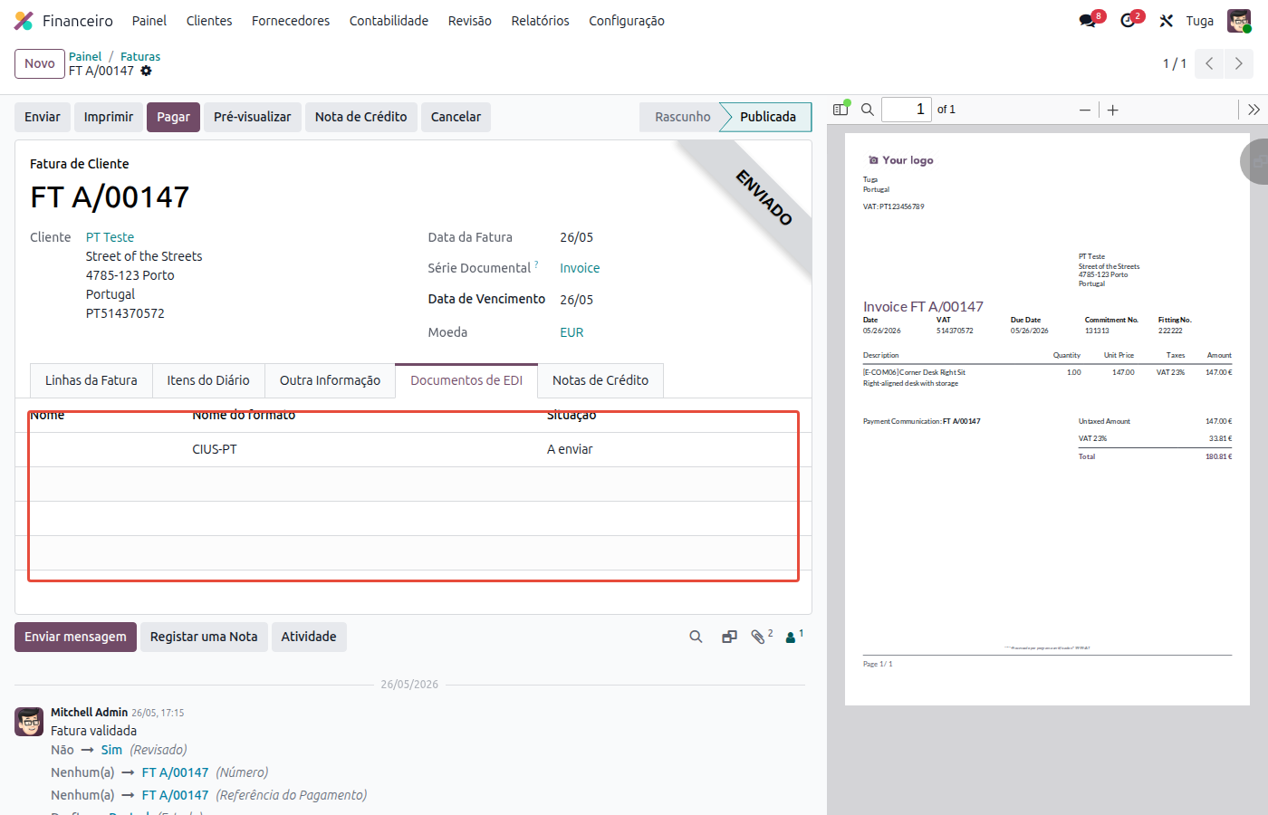Switch to the Itens do Diário tab
The image size is (1268, 815).
tap(208, 380)
